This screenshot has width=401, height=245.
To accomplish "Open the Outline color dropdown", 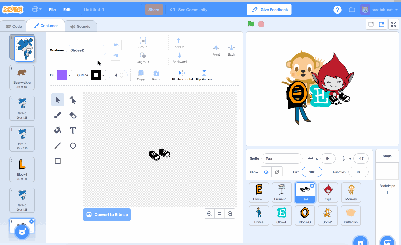I will (103, 75).
